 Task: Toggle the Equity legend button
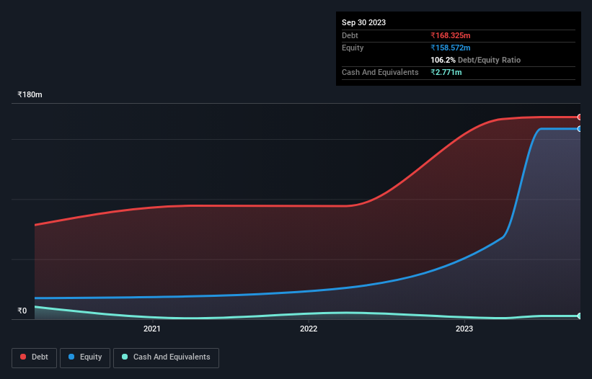point(85,357)
